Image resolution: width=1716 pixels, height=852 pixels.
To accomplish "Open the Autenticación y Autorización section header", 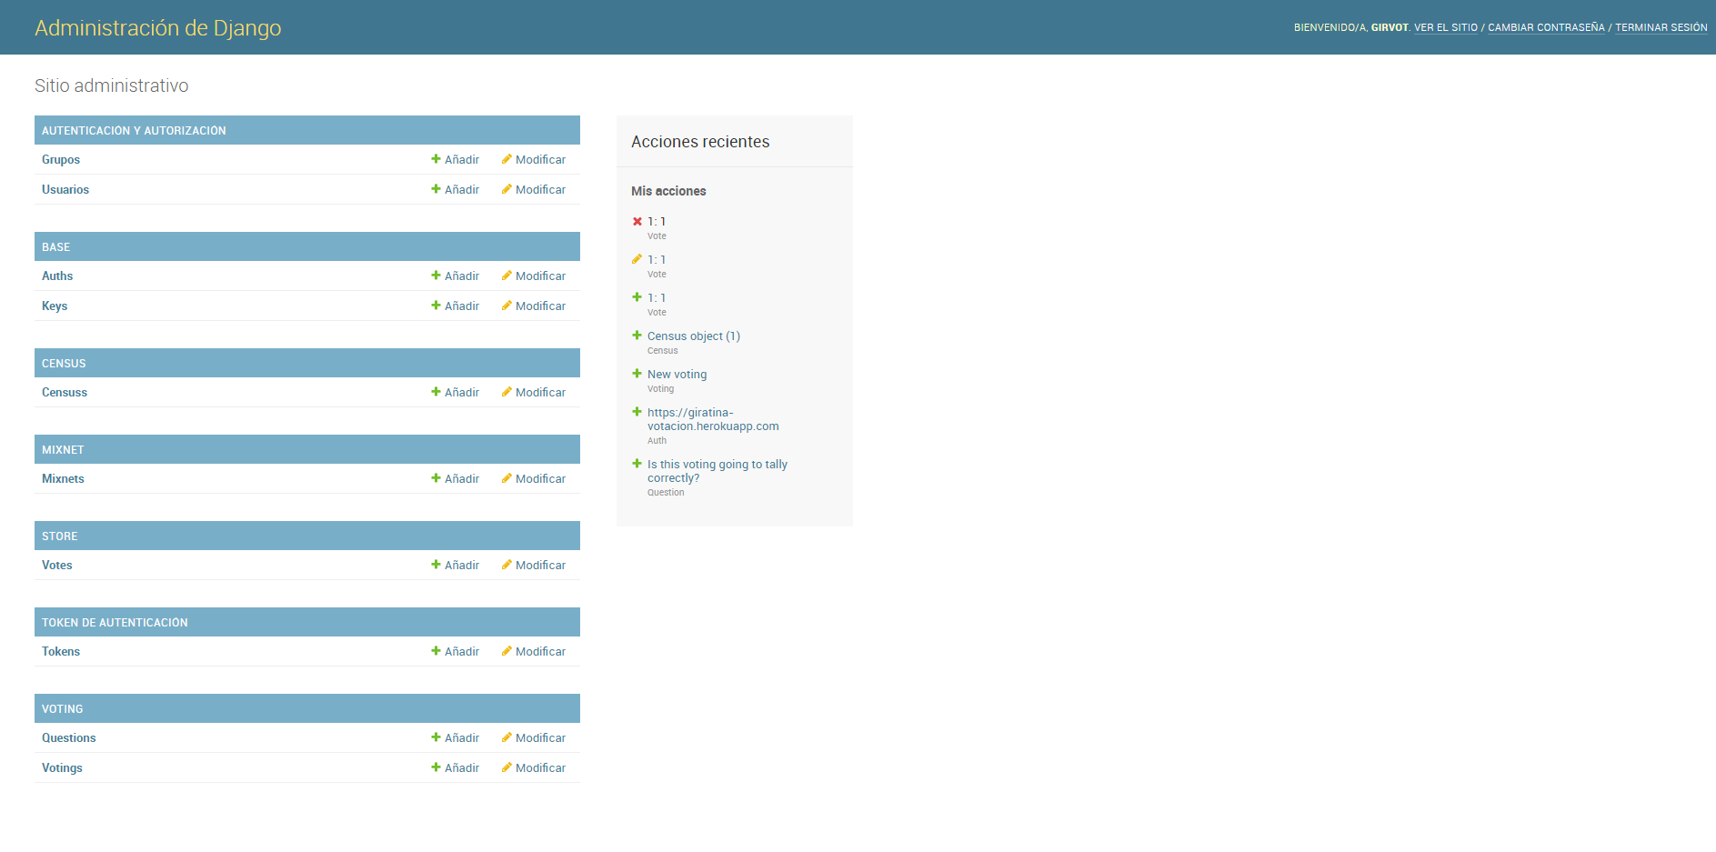I will [x=134, y=131].
